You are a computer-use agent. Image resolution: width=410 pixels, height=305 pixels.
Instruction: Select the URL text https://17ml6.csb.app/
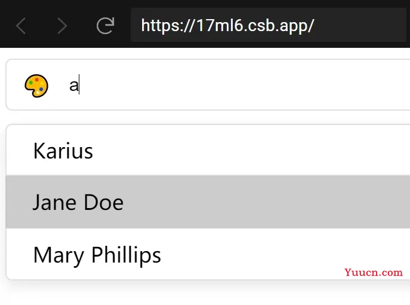point(227,26)
